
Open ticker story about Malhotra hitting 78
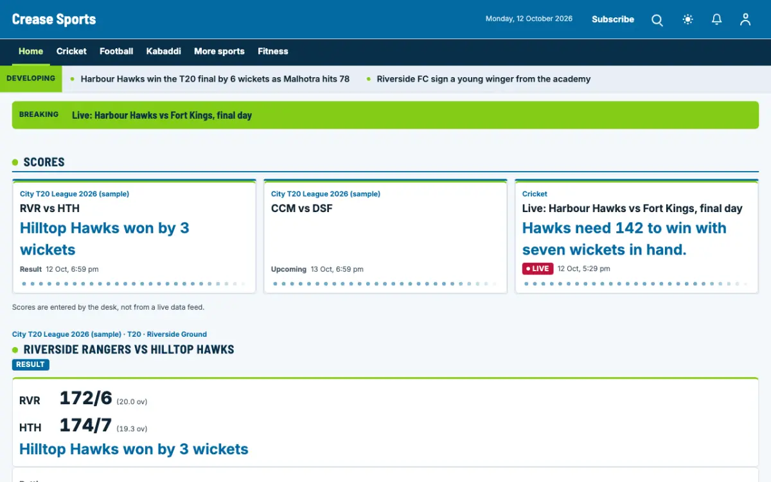coord(215,79)
